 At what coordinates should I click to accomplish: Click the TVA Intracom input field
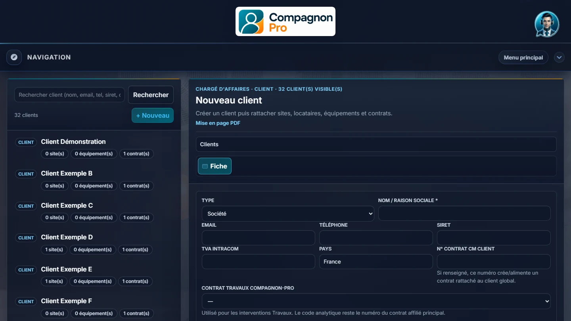point(259,262)
